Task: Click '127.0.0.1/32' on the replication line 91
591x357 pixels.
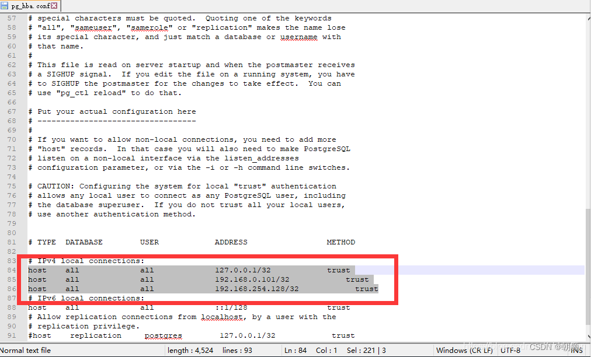Action: 248,335
